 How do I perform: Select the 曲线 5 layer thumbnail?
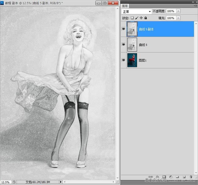(132, 44)
